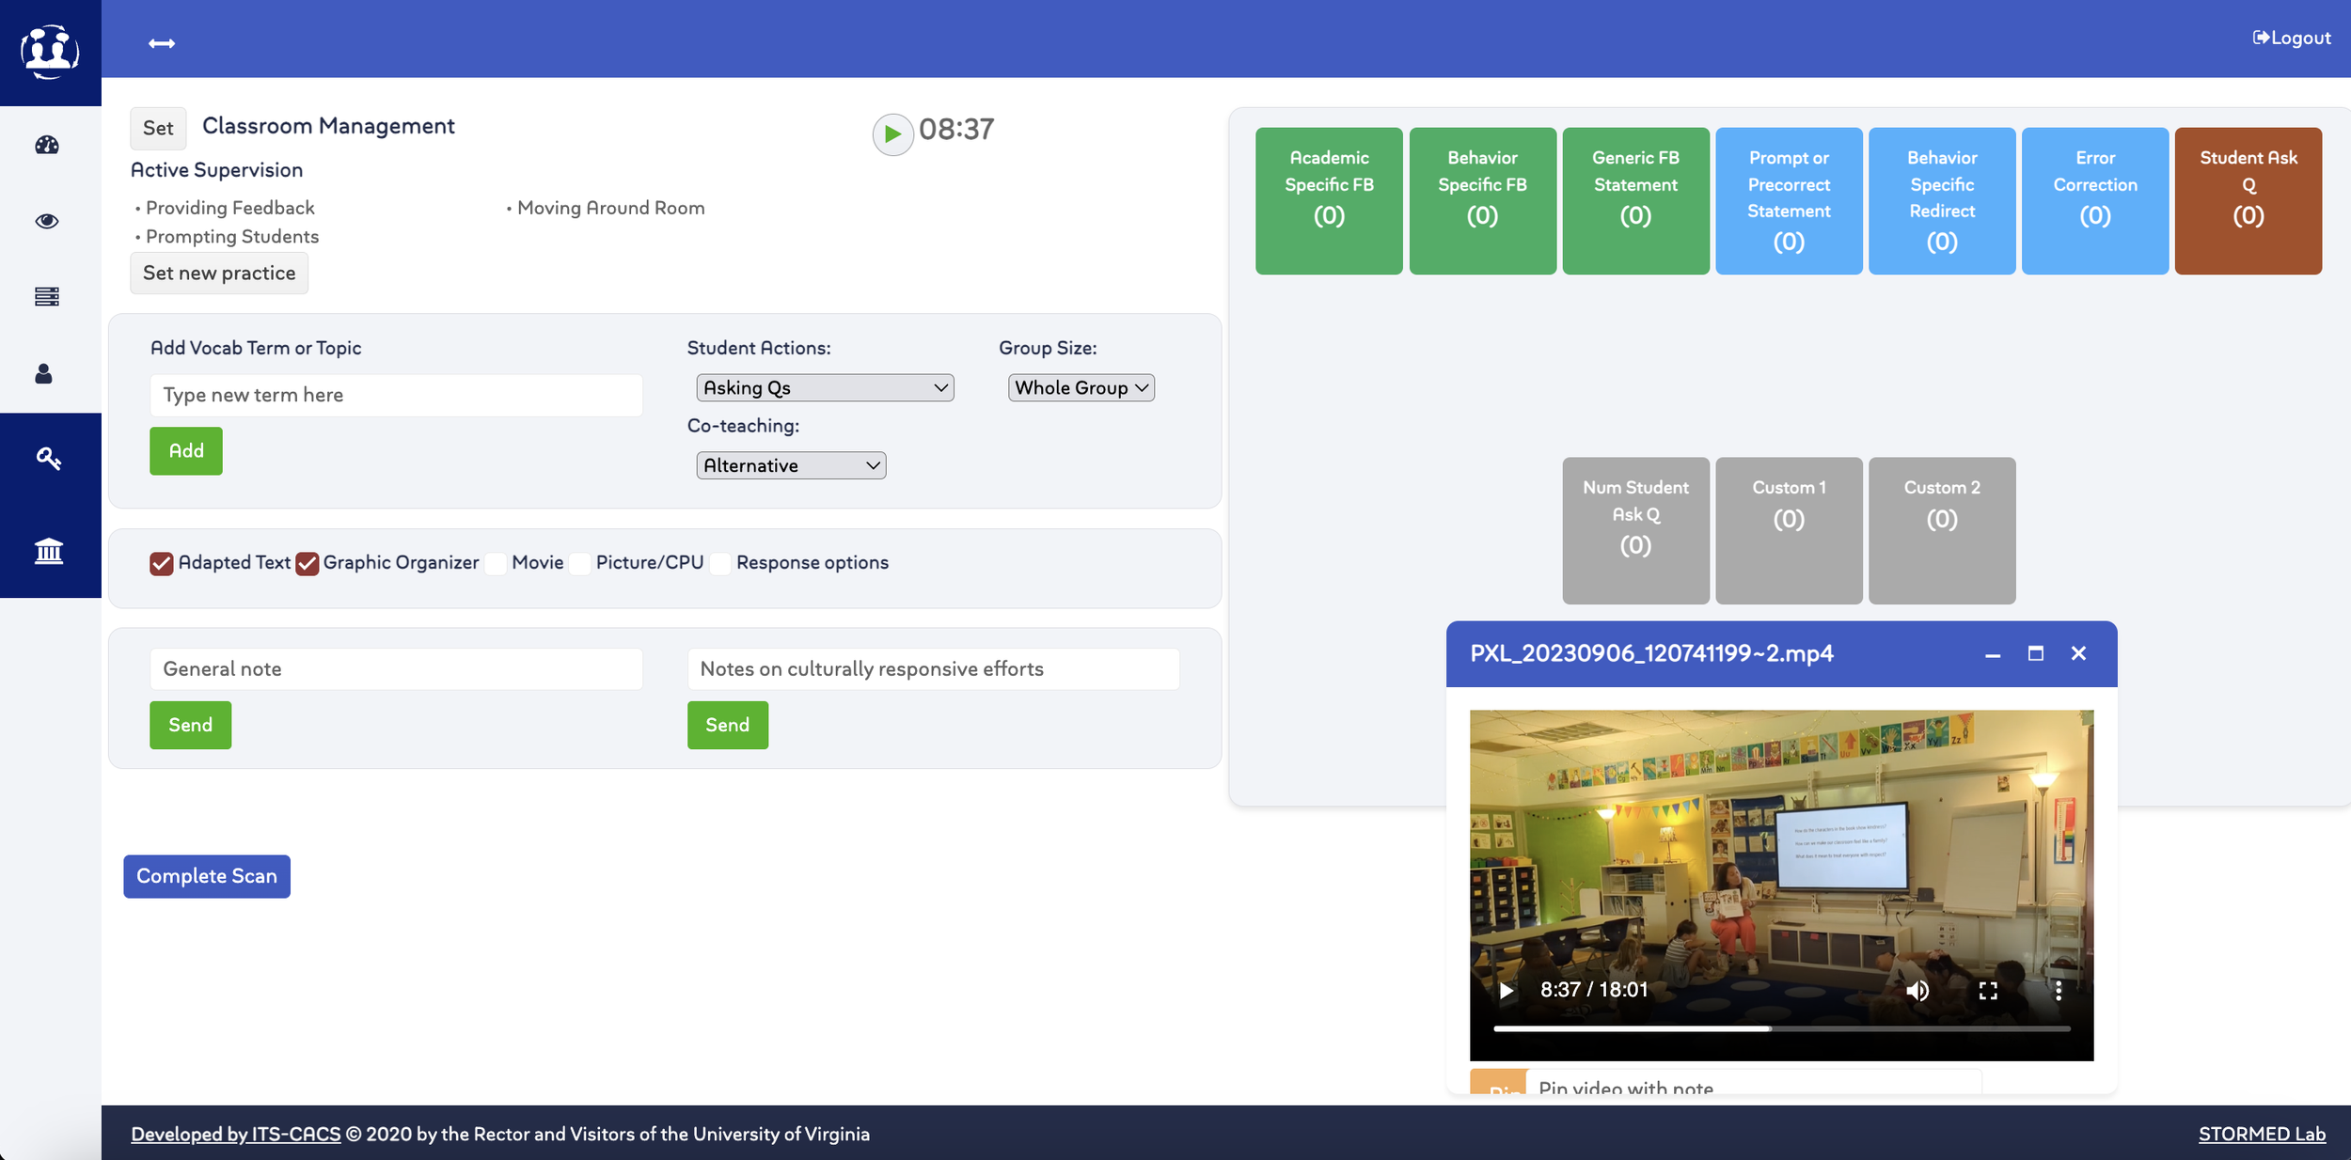This screenshot has height=1160, width=2351.
Task: Open the dashboard gauge sidebar icon
Action: (x=47, y=145)
